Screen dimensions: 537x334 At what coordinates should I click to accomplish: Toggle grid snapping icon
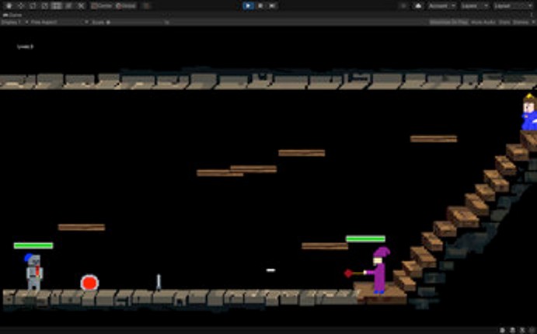tap(147, 5)
